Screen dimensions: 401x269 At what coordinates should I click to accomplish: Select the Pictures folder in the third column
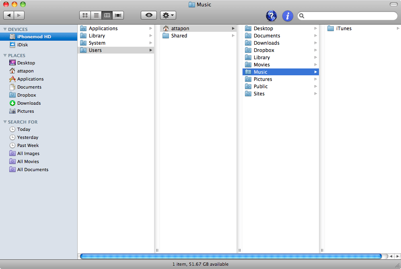pos(281,79)
